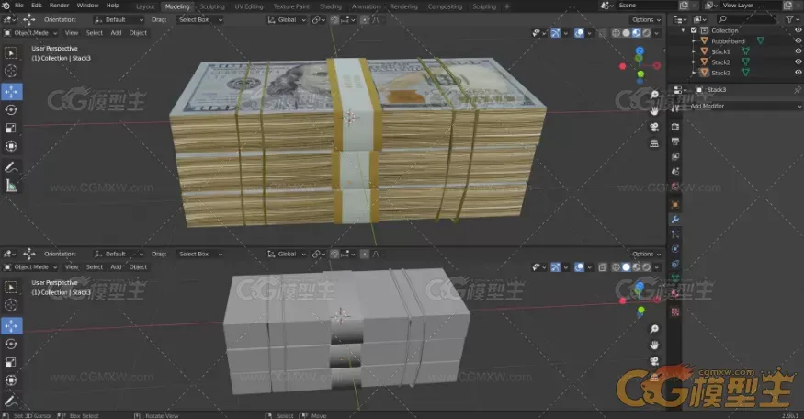Hide Stack1 using its eye icon
Image resolution: width=804 pixels, height=419 pixels.
click(798, 51)
